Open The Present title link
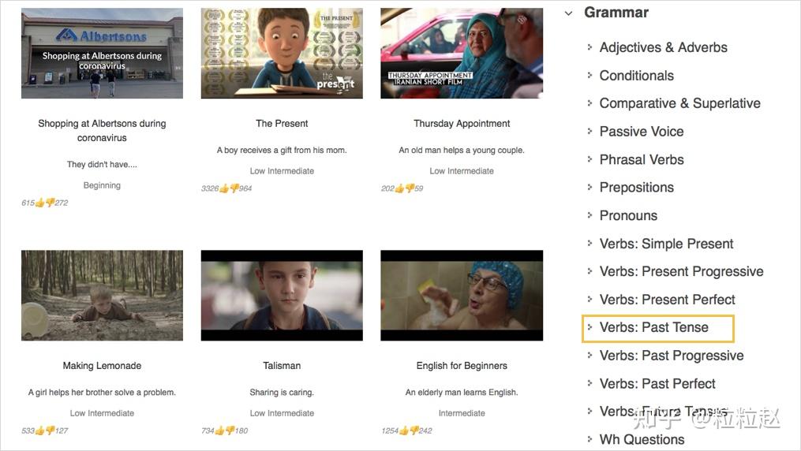 282,124
